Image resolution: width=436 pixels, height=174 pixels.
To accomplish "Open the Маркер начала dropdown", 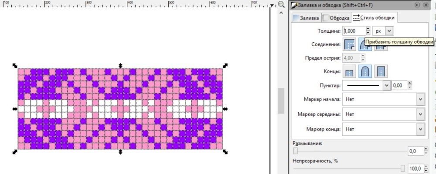I will click(x=384, y=99).
